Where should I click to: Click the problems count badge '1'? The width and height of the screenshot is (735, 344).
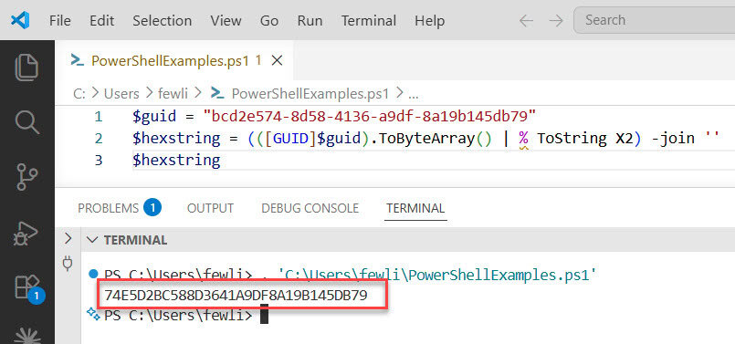pos(152,208)
